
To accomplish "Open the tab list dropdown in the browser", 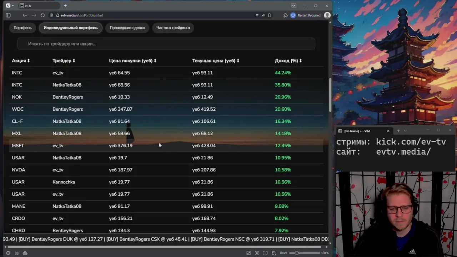I will pos(293,6).
